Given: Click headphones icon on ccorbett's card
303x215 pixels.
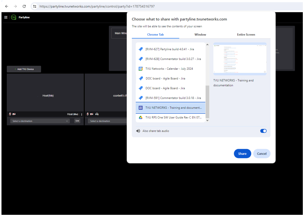Looking at the screenshot, I should click(97, 114).
